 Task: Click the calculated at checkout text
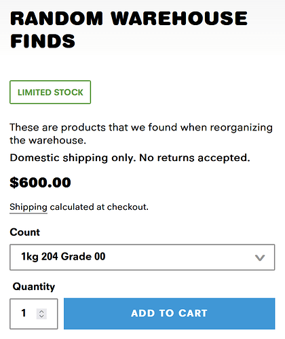click(99, 207)
